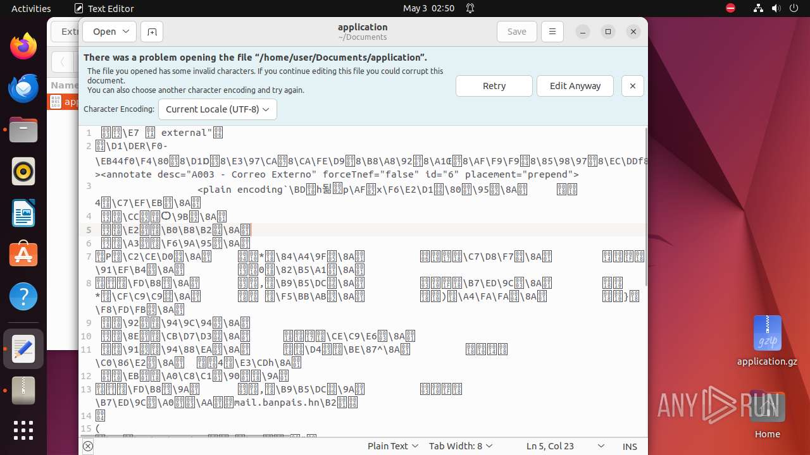Click the Name column header in Files window

[64, 85]
